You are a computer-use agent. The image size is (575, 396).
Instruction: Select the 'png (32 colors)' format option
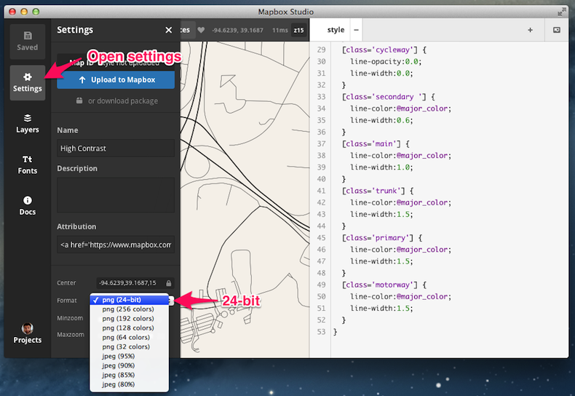click(129, 347)
